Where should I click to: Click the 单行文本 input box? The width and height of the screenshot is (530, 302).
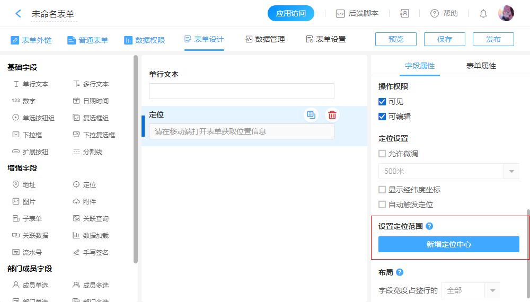(x=241, y=91)
